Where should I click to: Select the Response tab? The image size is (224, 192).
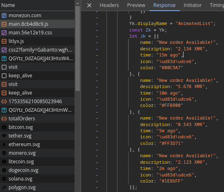click(x=165, y=5)
